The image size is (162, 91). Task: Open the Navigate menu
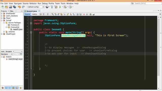[x=18, y=4]
